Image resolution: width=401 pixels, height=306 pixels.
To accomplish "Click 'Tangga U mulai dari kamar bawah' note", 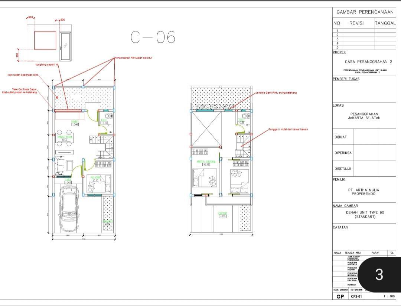I will pos(288,129).
